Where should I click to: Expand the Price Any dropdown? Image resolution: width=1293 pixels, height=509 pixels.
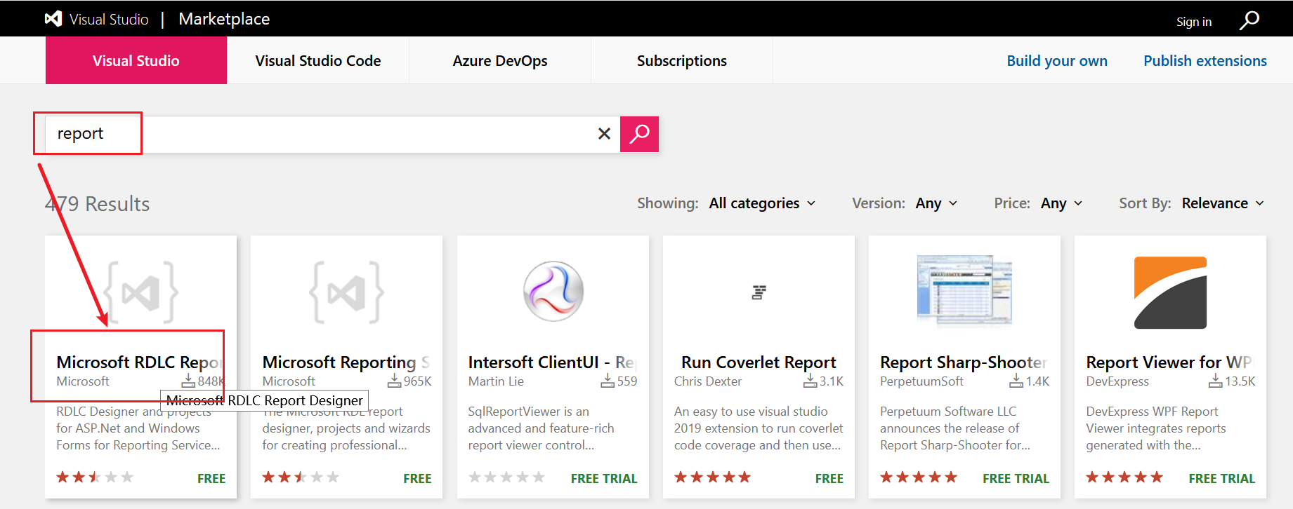(1062, 203)
